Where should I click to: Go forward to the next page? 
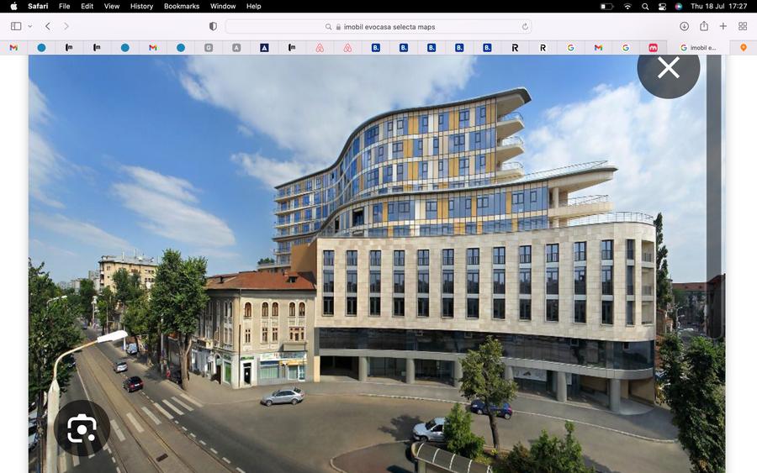click(66, 26)
